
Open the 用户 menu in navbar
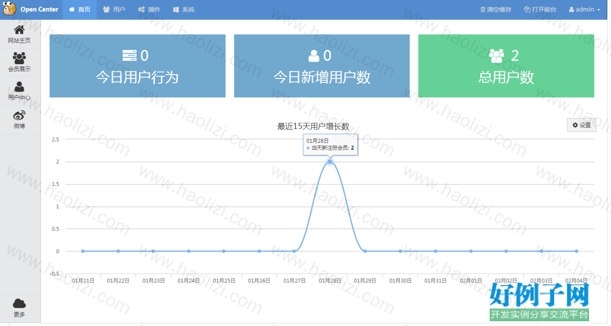pyautogui.click(x=114, y=10)
